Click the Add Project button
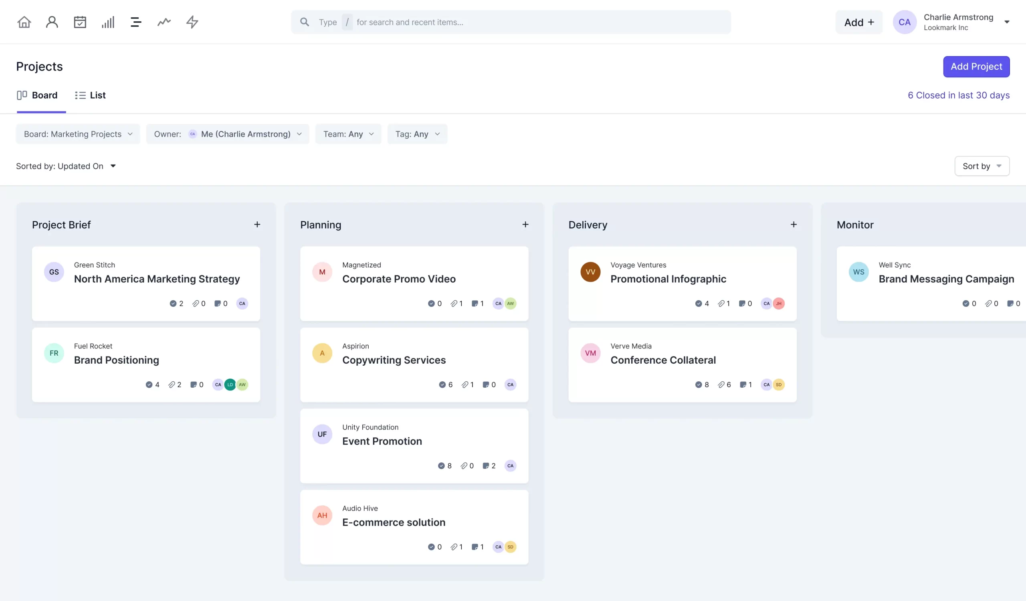Image resolution: width=1026 pixels, height=601 pixels. point(976,67)
